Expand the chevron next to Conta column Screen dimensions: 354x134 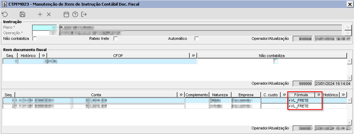(181, 95)
